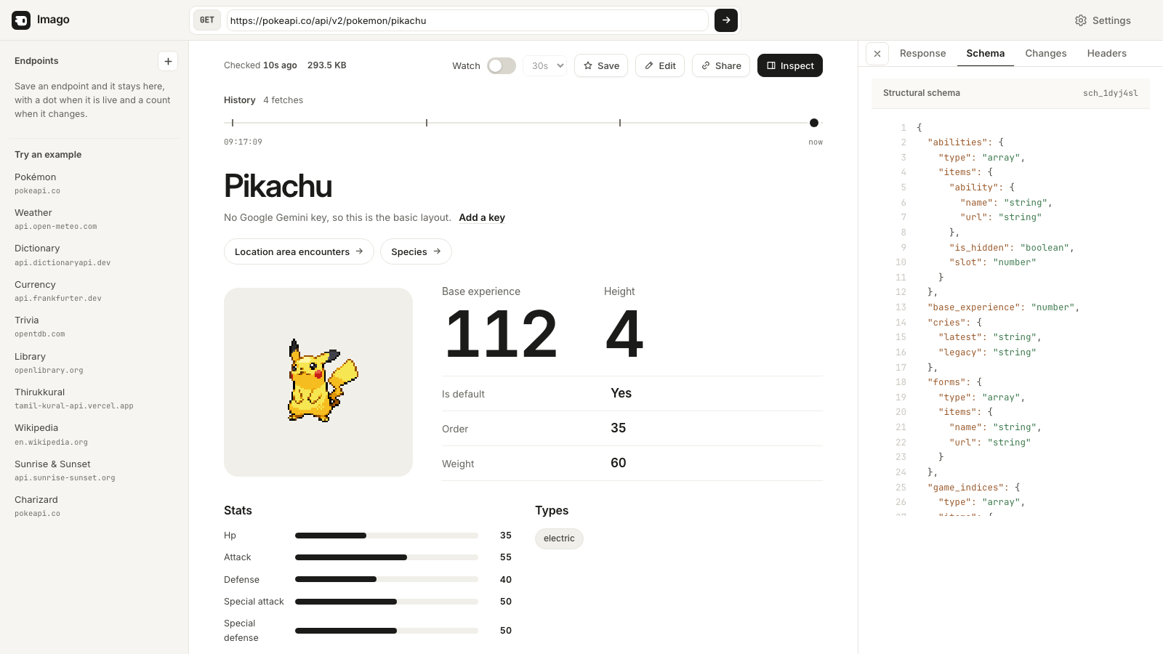The height and width of the screenshot is (654, 1163).
Task: Follow Location area encounters link
Action: coord(299,251)
